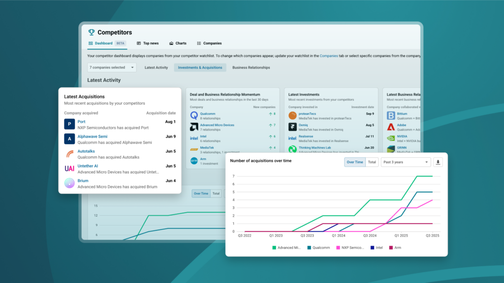
Task: Open the Past 3 years dropdown
Action: (405, 162)
